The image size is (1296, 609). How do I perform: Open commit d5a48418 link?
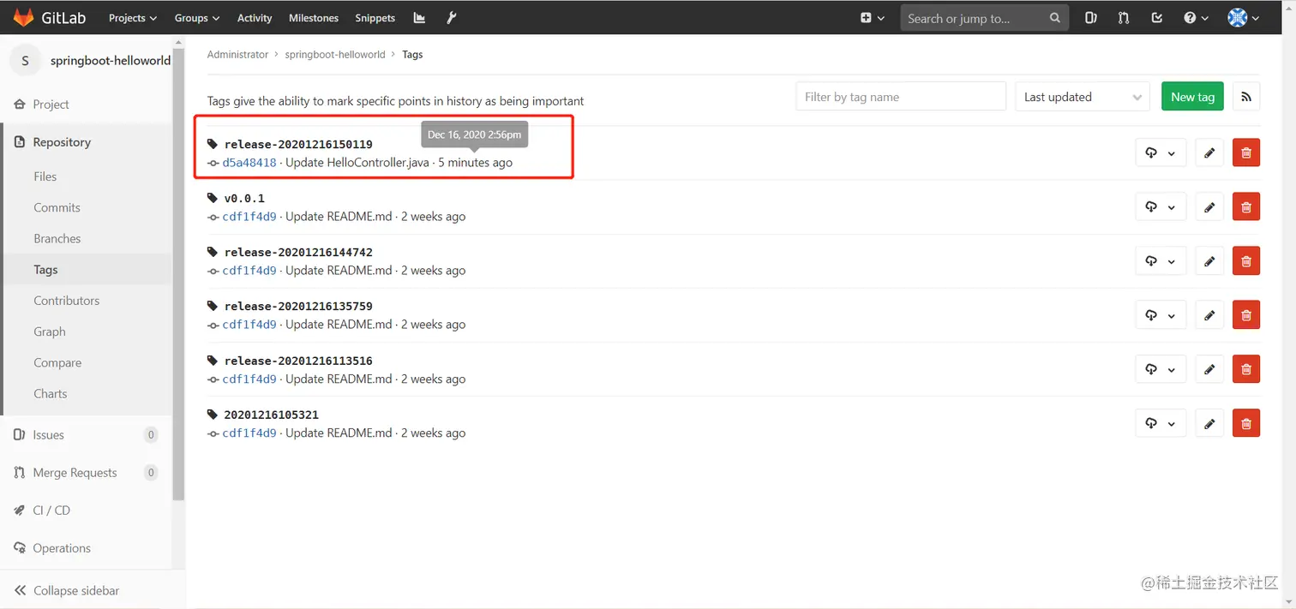tap(249, 162)
